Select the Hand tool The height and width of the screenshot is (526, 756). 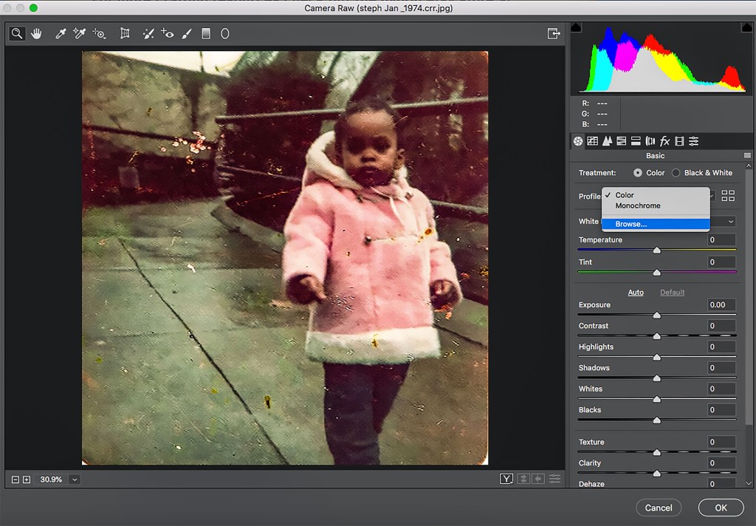pyautogui.click(x=36, y=33)
